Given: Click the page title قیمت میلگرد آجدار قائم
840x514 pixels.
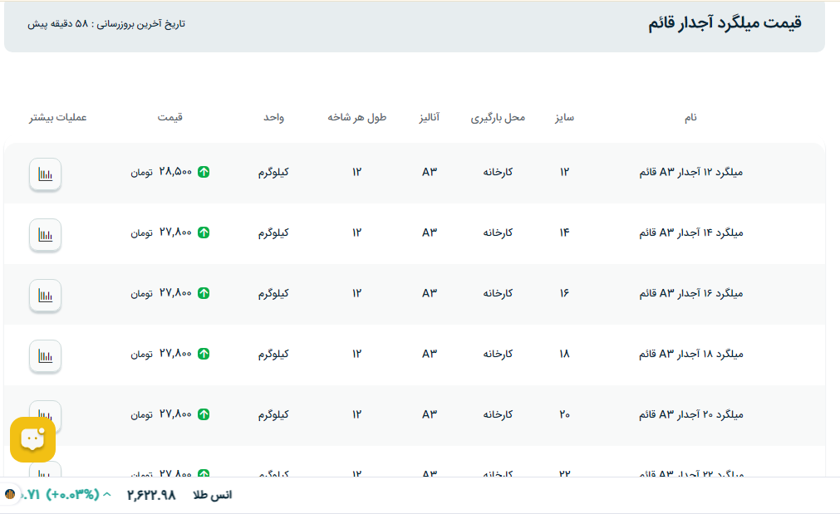Looking at the screenshot, I should pos(725,24).
